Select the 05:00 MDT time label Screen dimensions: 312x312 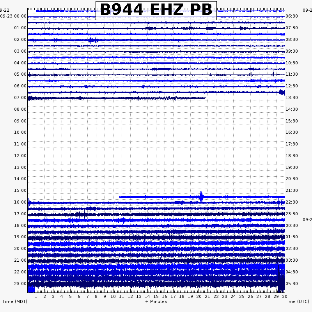(20, 74)
